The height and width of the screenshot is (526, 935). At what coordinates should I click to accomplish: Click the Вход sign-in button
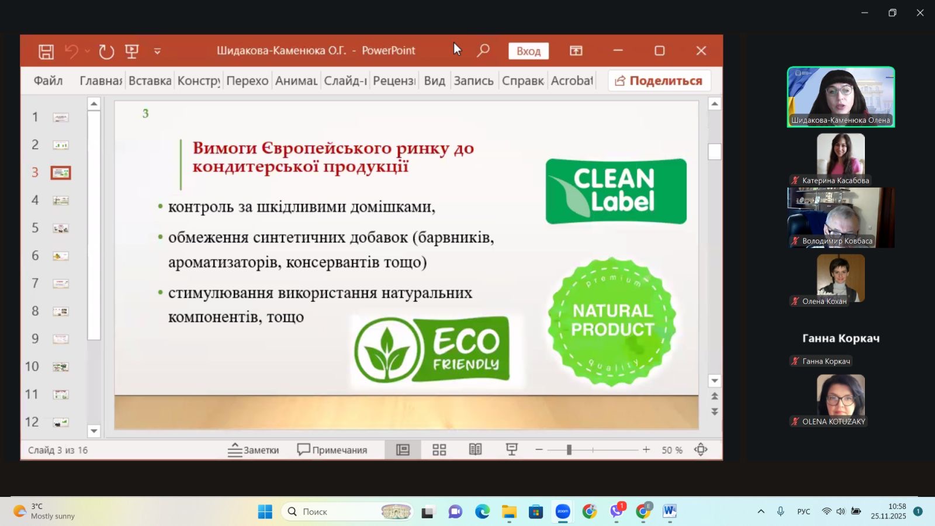click(528, 51)
